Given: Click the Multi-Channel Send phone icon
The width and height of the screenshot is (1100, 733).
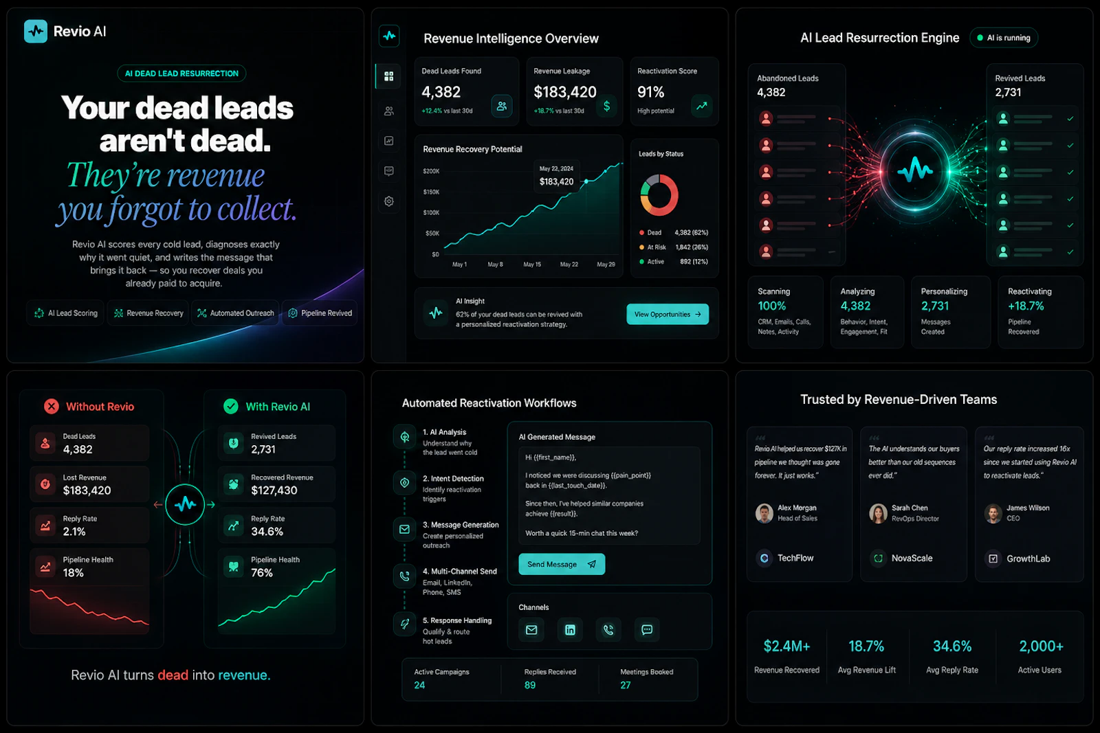Looking at the screenshot, I should point(405,576).
